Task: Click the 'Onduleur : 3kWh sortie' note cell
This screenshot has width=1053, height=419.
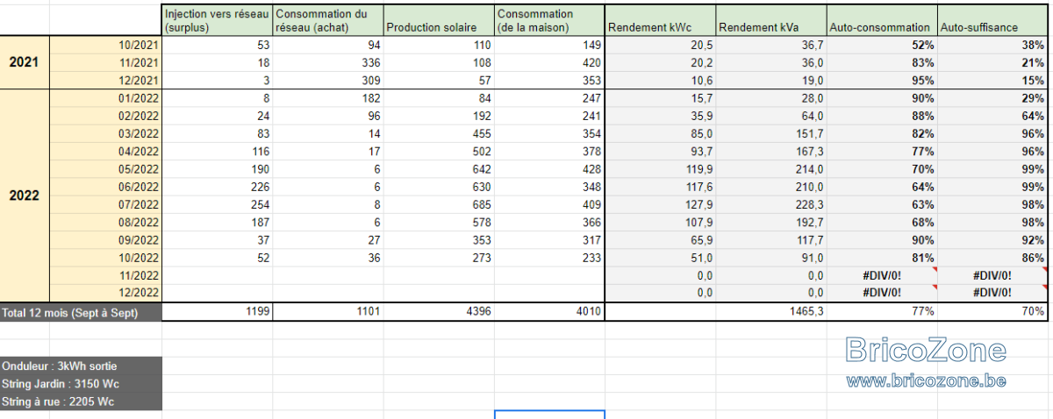Action: point(81,366)
